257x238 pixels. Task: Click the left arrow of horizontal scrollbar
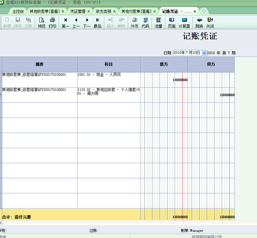(x=1, y=223)
